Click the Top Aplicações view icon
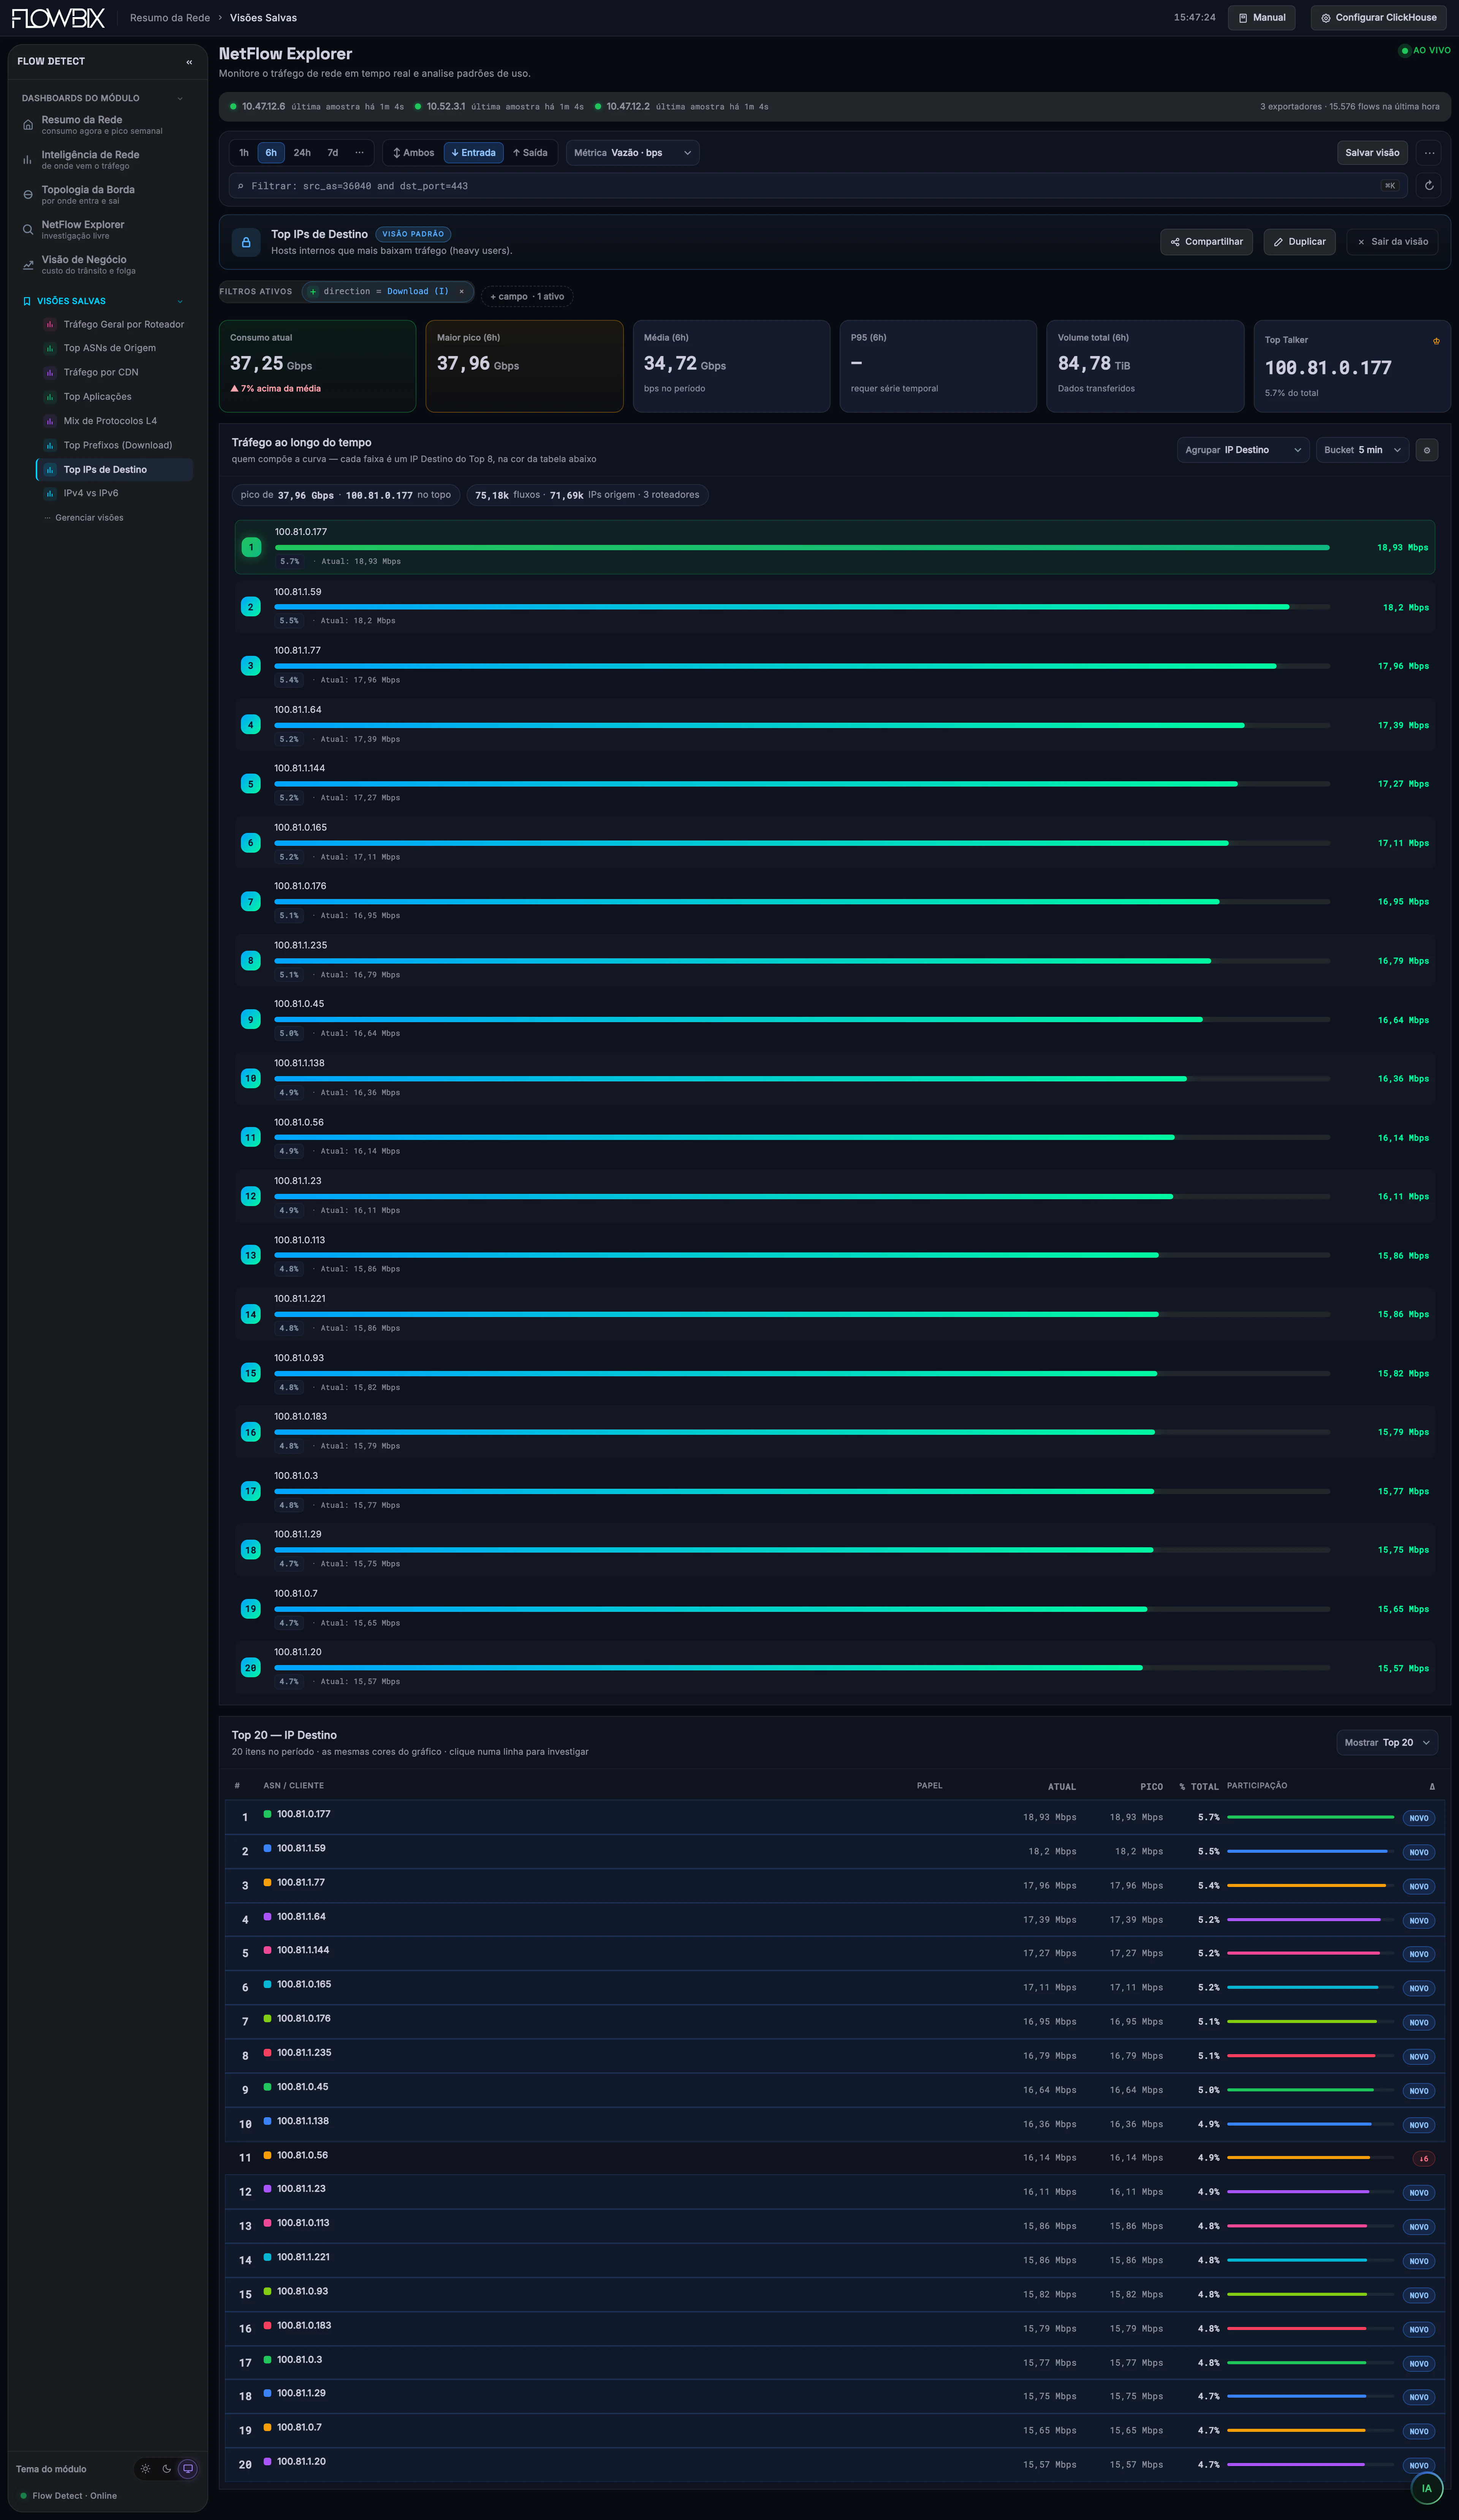The width and height of the screenshot is (1459, 2520). click(x=50, y=397)
